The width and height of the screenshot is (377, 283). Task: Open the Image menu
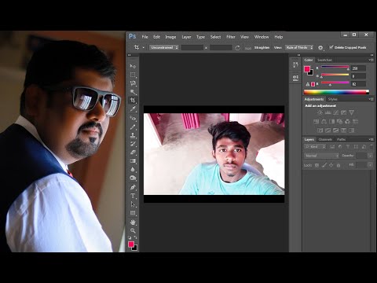pos(170,37)
